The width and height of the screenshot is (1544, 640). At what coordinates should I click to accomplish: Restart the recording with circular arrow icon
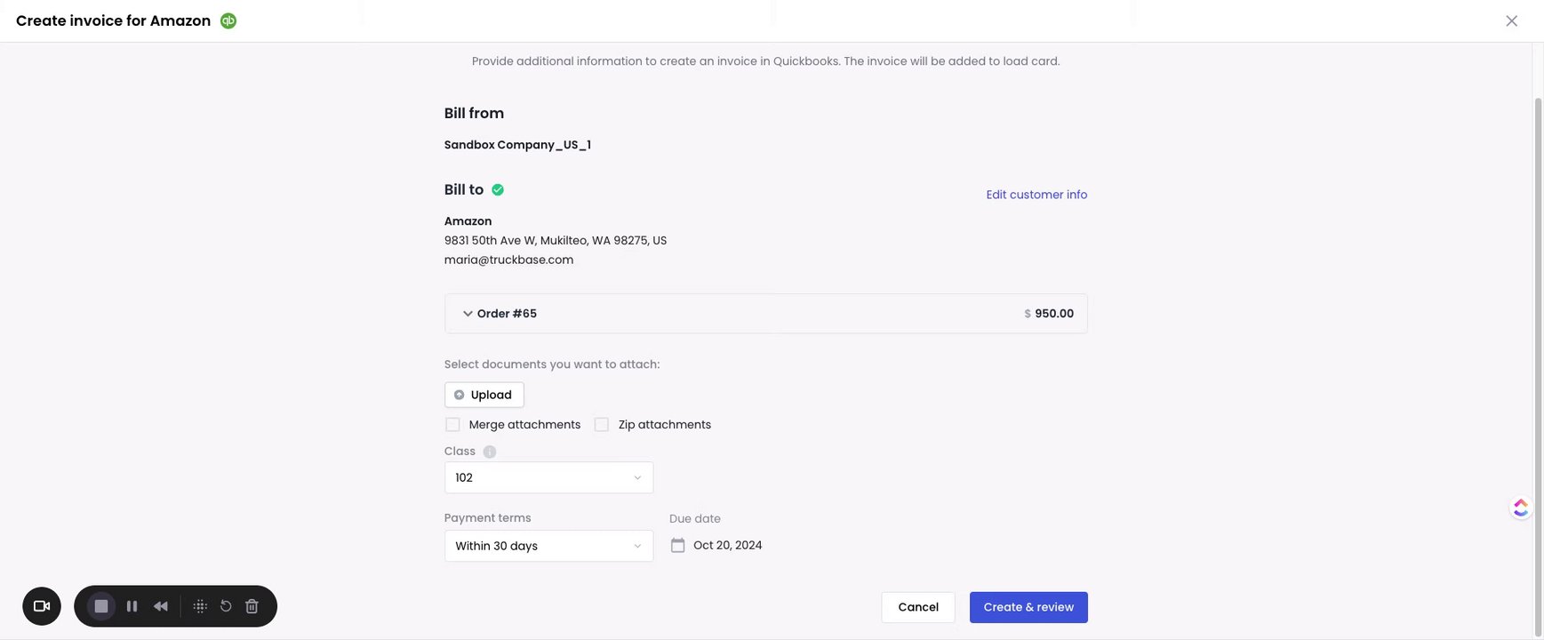tap(226, 606)
